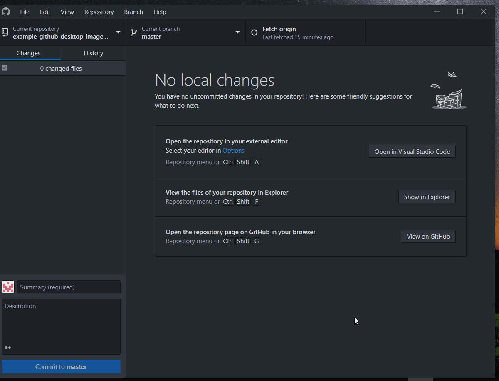
Task: Open the Edit menu
Action: tap(45, 12)
